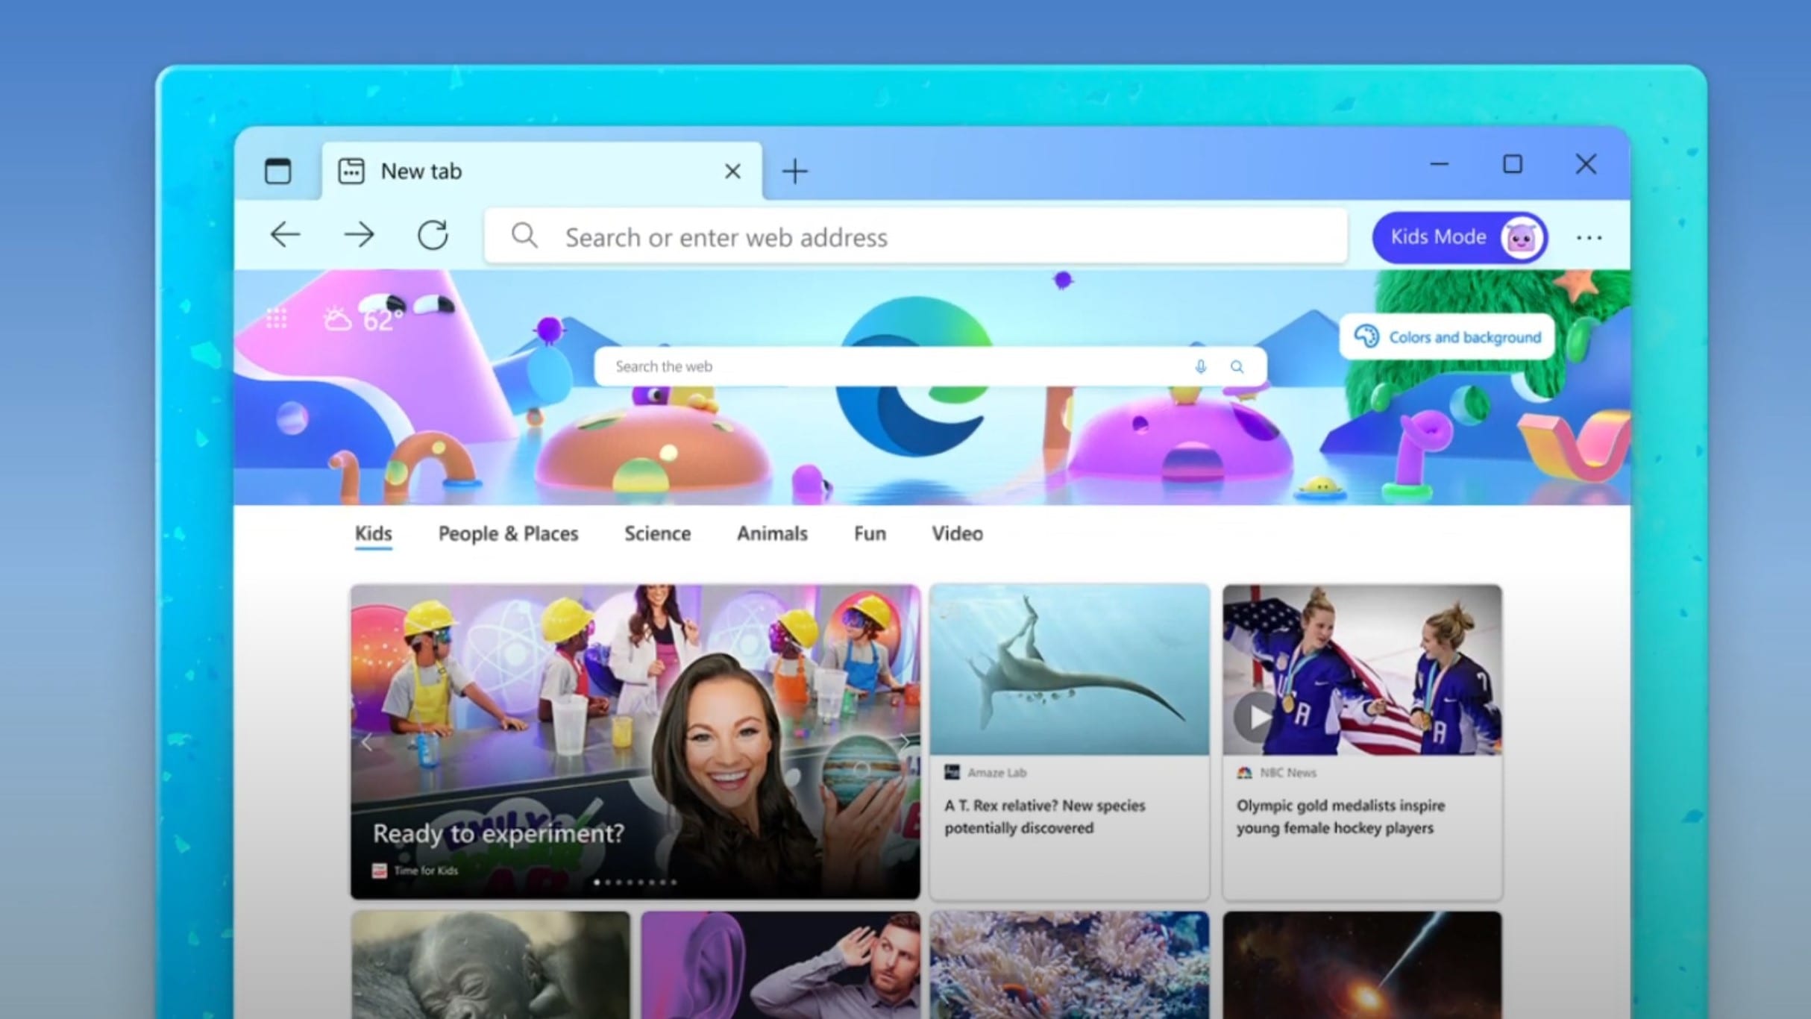
Task: Click the magnifier in Search the web box
Action: pos(1237,366)
